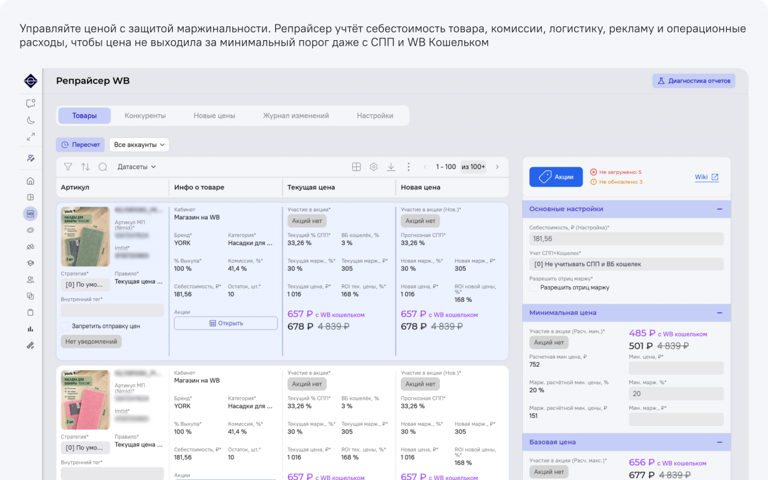Image resolution: width=768 pixels, height=480 pixels.
Task: Click the 'Инфо о товаре' column header
Action: point(199,187)
